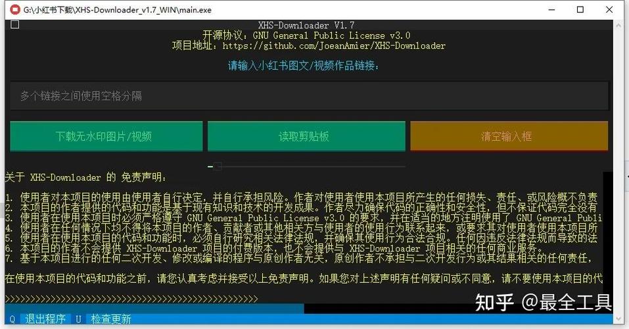Image resolution: width=629 pixels, height=329 pixels.
Task: Click the prompt 请输入小红书图文/视频作品链接
Action: [304, 65]
